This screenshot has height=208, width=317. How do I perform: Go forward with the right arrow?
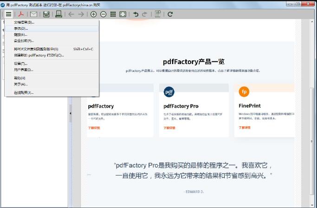coord(81,14)
